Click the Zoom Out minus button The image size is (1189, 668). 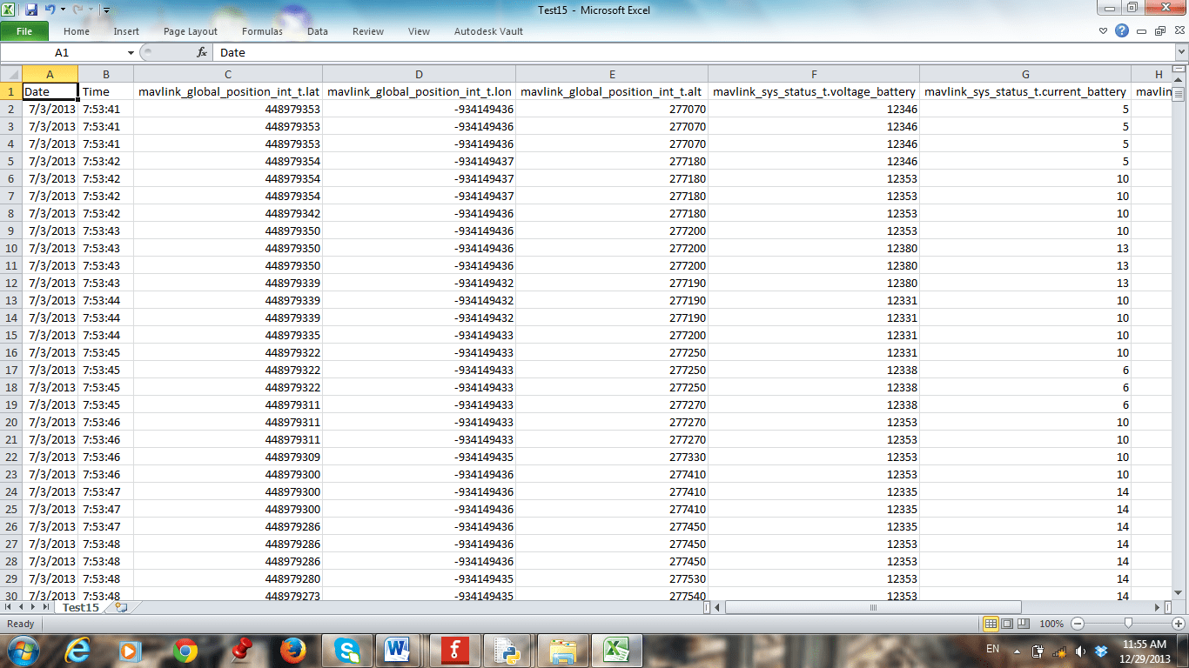[1078, 624]
